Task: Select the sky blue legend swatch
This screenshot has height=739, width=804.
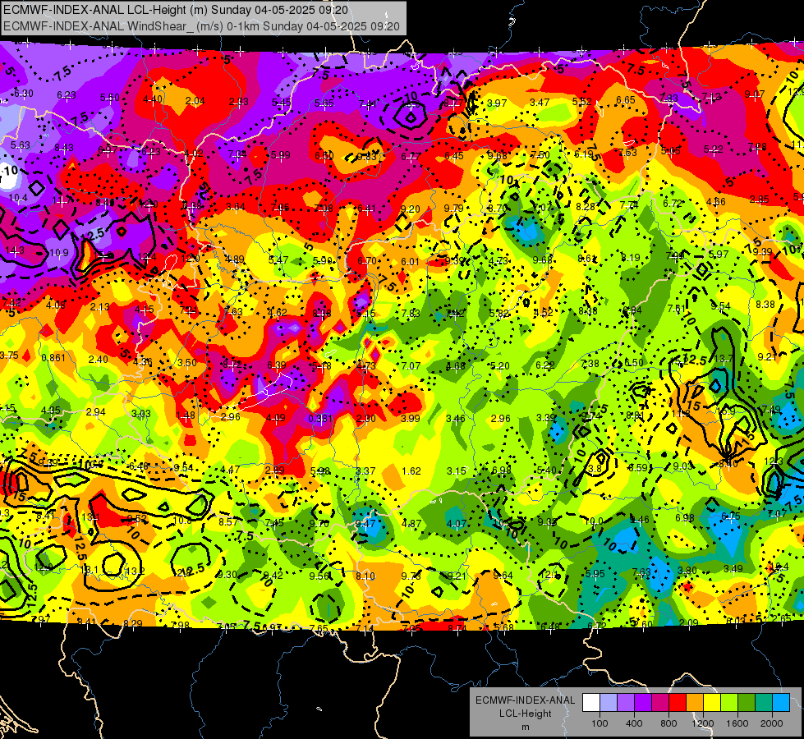Action: [780, 703]
